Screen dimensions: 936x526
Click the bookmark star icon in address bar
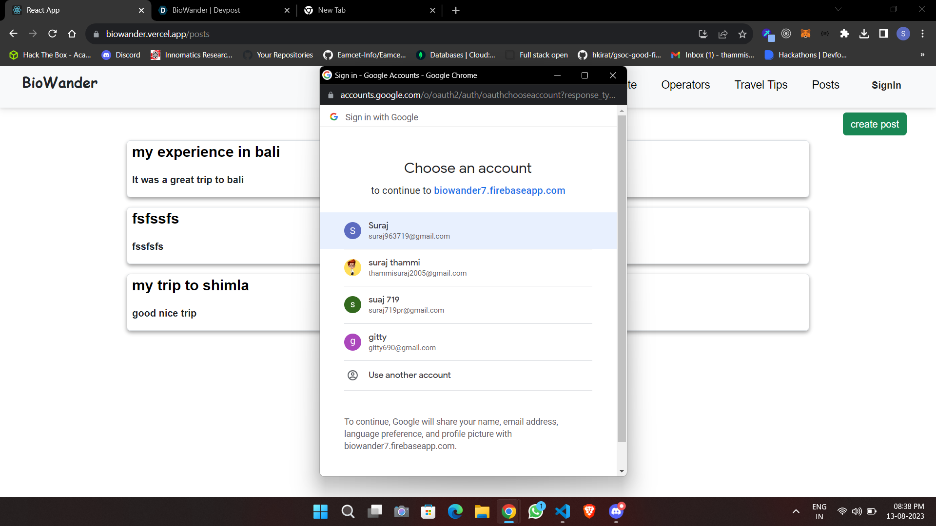[x=742, y=34]
